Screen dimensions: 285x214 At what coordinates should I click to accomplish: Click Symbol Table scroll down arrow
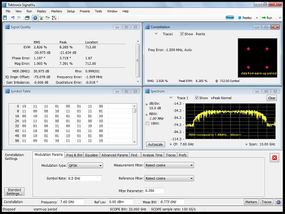click(135, 142)
